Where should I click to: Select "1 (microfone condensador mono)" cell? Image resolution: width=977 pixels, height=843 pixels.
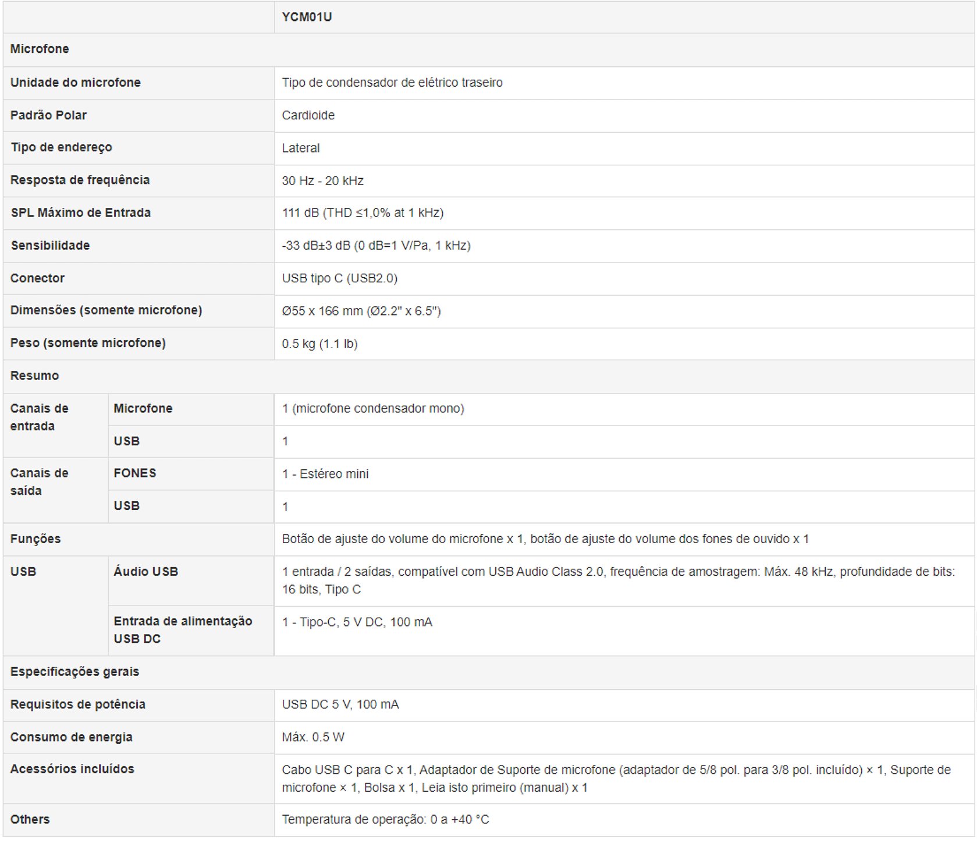tap(372, 409)
